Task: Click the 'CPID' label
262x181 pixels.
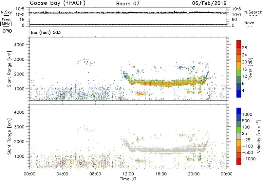Action: point(7,31)
